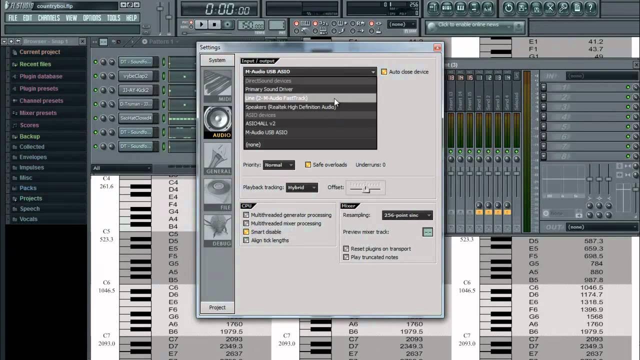Viewport: 640px width, 360px height.
Task: Switch to the Project settings tab
Action: [x=217, y=307]
